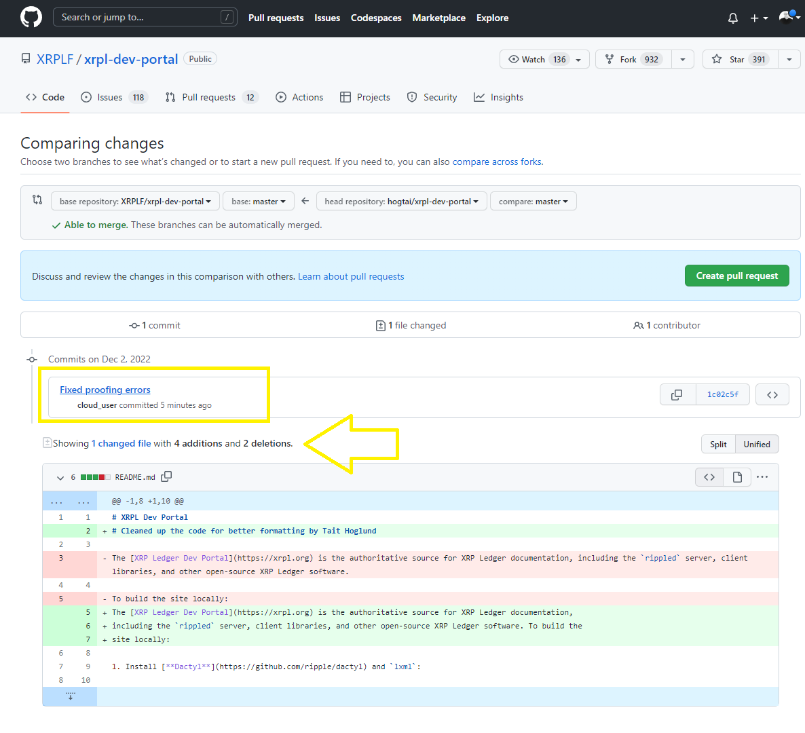The height and width of the screenshot is (733, 805).
Task: Follow the compare across forks link
Action: 496,162
